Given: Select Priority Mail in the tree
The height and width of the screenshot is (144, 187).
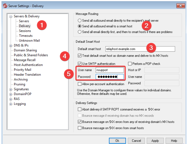Looking at the screenshot, I should click(x=23, y=70).
